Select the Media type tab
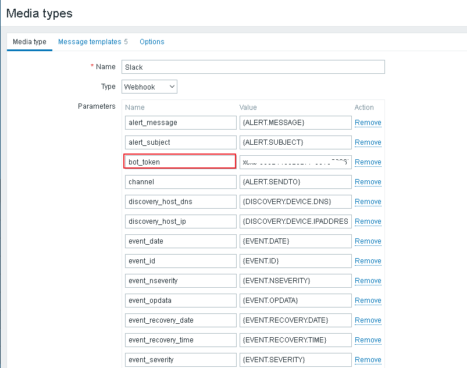Viewport: 467px width, 368px height. point(30,42)
